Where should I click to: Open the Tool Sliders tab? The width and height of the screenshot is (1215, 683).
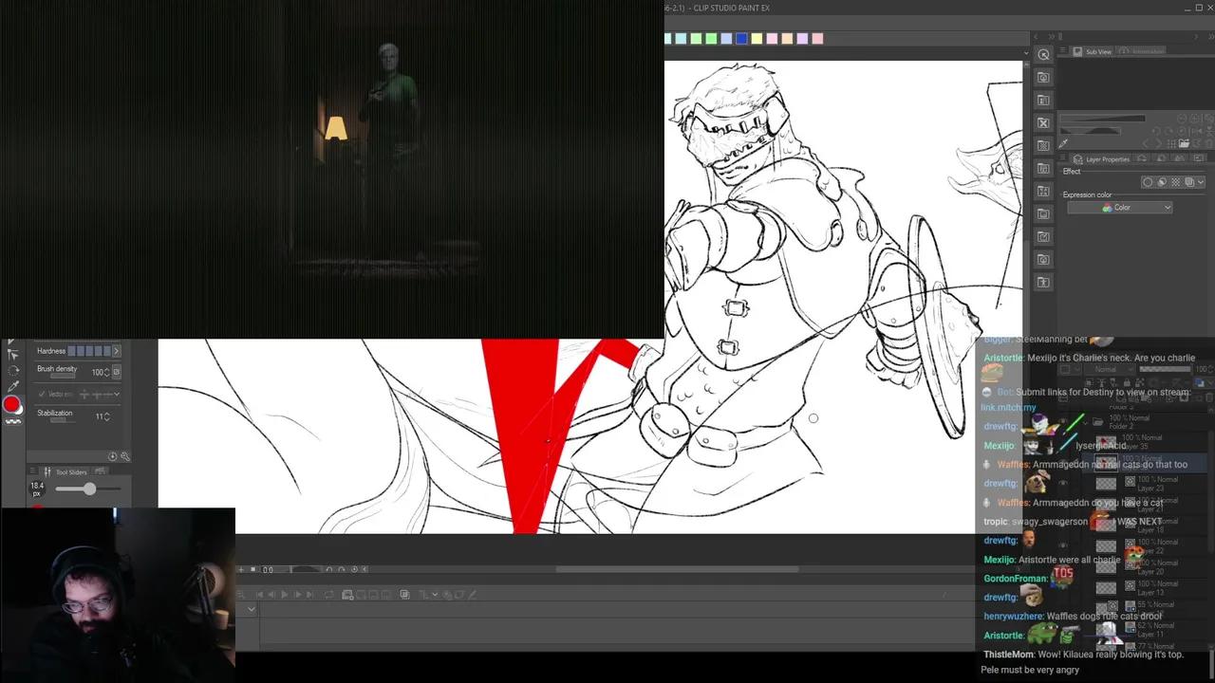(x=71, y=471)
